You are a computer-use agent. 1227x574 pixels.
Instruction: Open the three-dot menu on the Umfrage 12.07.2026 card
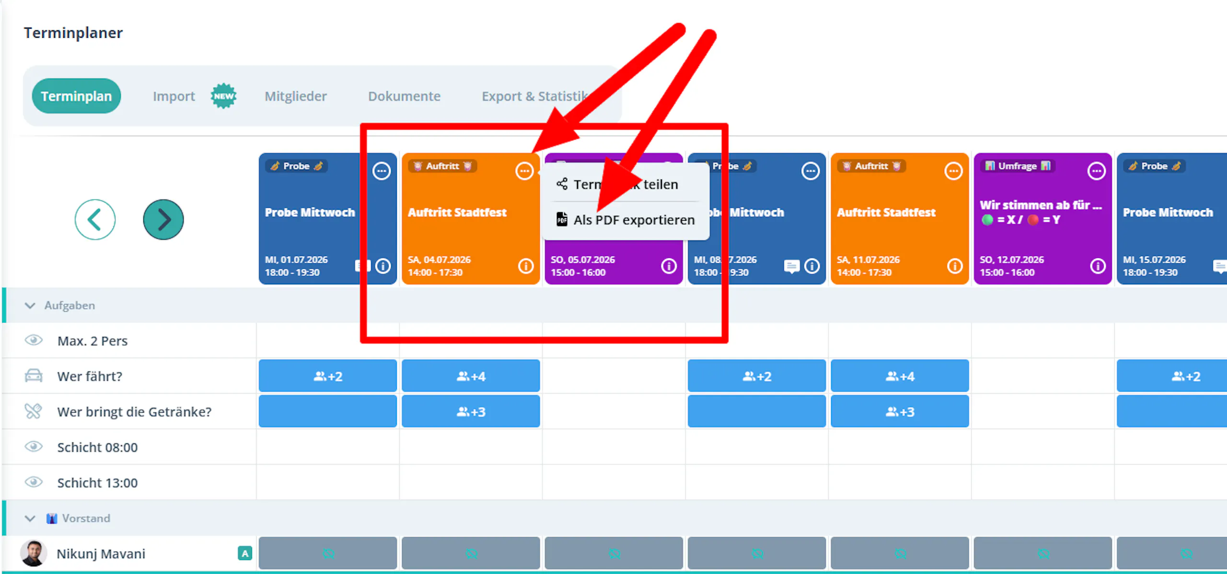[1097, 171]
